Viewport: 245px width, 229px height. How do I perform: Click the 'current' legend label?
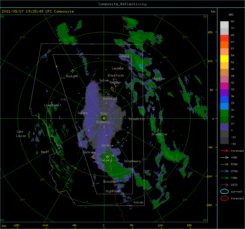[x=237, y=191]
